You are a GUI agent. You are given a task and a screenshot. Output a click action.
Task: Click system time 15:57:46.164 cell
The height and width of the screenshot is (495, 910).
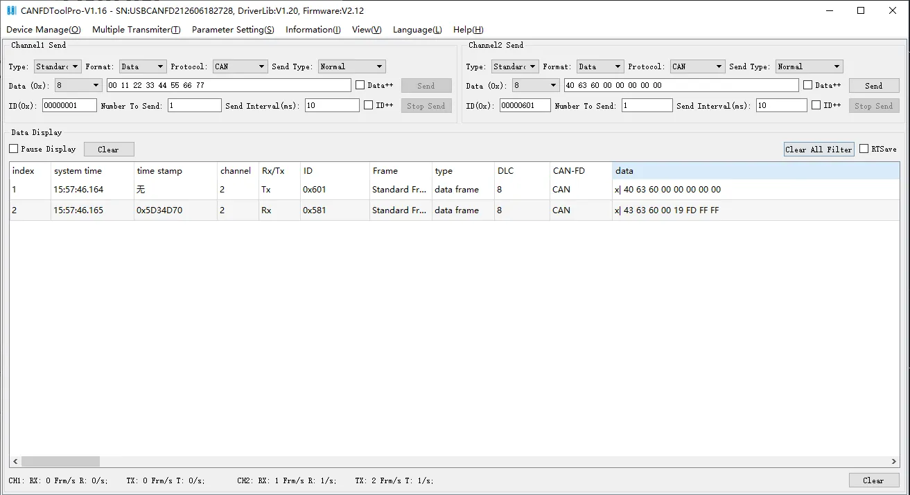click(93, 190)
